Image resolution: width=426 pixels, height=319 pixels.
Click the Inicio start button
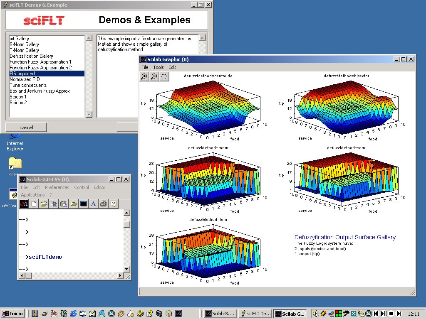coord(12,314)
